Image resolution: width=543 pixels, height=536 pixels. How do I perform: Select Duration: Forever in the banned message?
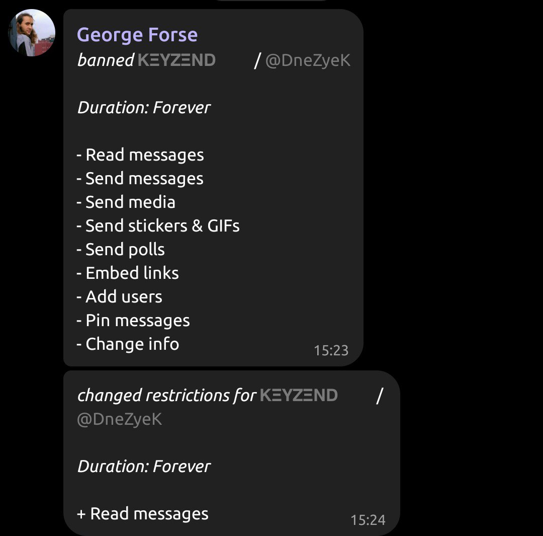(144, 108)
